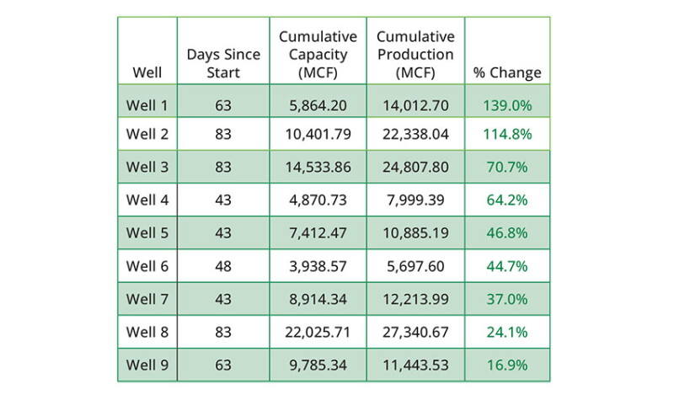Screen dimensions: 674x400
Task: Click the Well 1 row label
Action: tap(147, 105)
